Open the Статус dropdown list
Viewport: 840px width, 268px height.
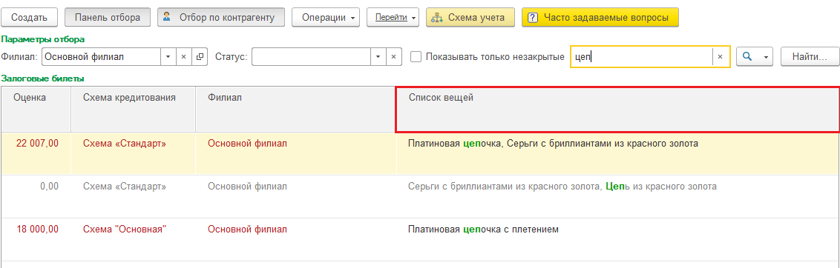[x=378, y=57]
